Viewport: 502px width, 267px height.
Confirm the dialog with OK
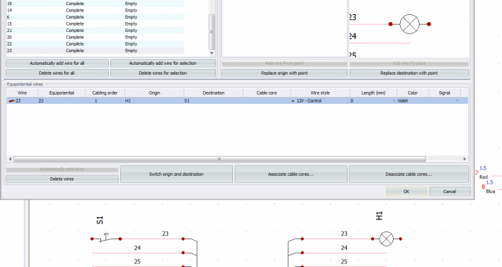click(407, 192)
